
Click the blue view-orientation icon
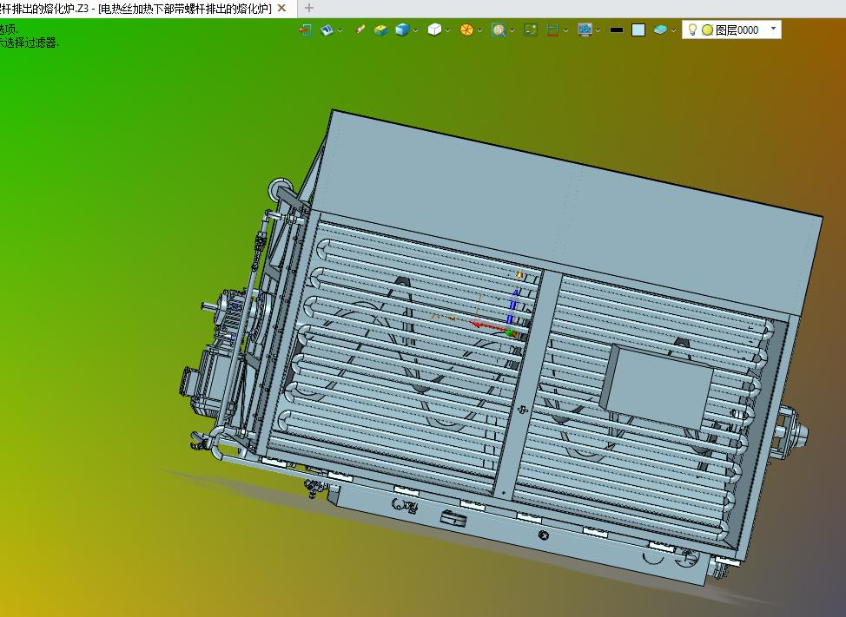(x=327, y=30)
